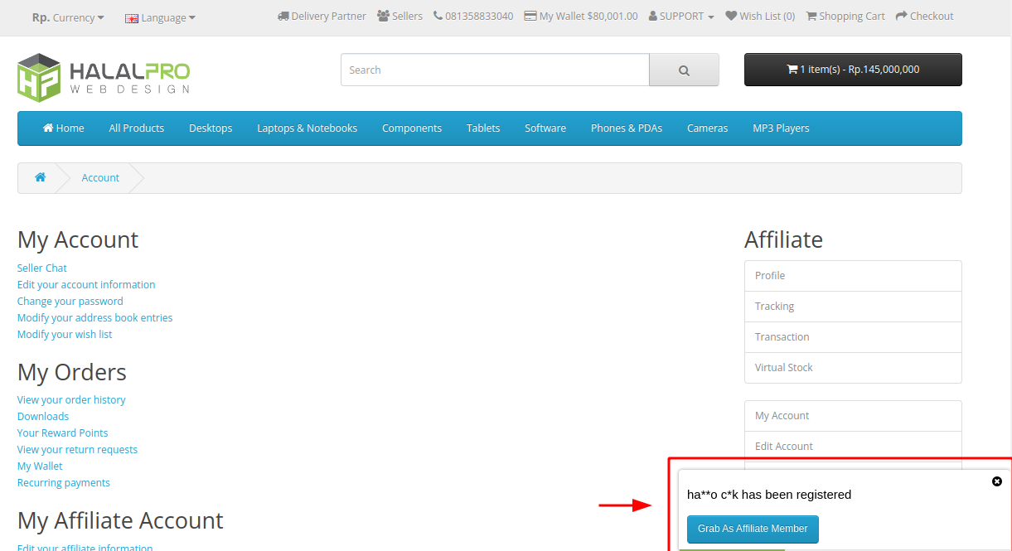Viewport: 1012px width, 551px height.
Task: Dismiss the registration popup with the X
Action: [997, 481]
